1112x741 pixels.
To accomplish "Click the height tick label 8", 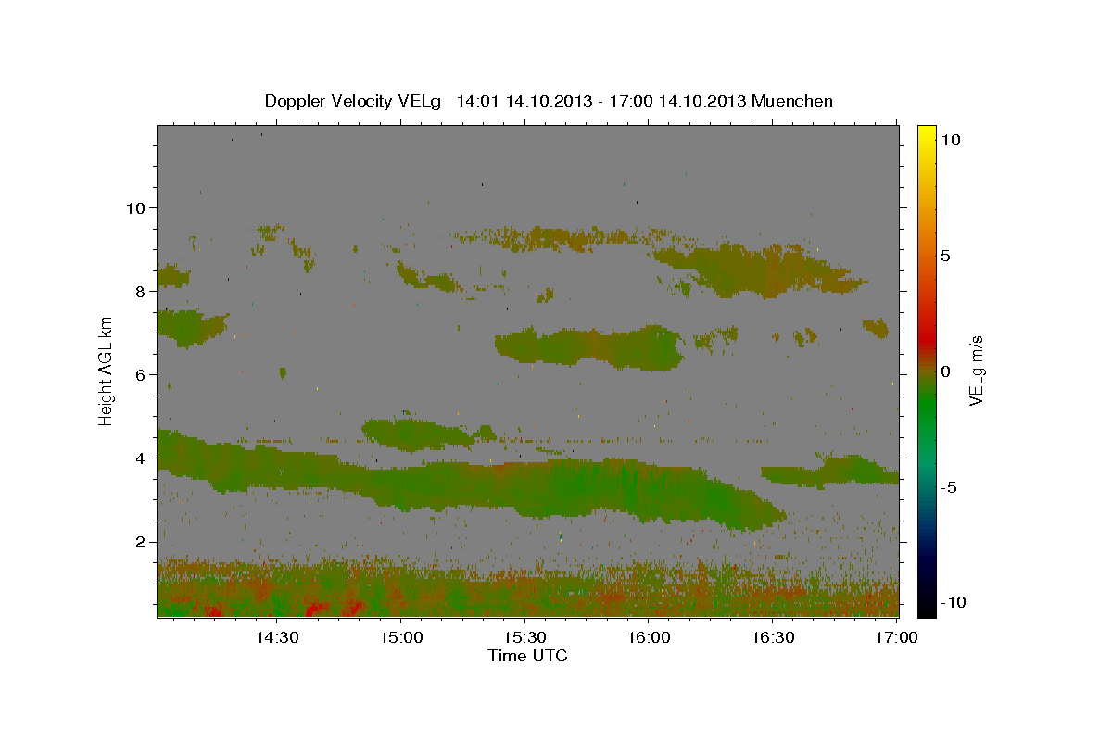I will (x=139, y=291).
